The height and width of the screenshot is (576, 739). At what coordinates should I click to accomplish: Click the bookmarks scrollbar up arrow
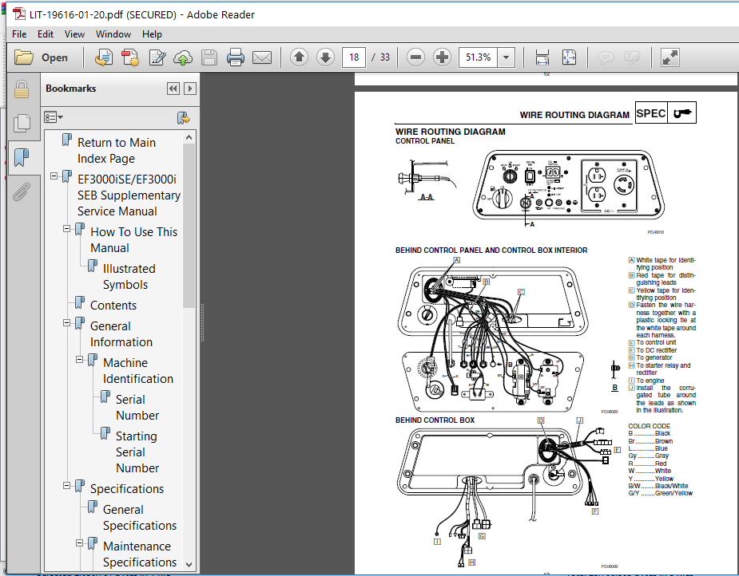[189, 137]
